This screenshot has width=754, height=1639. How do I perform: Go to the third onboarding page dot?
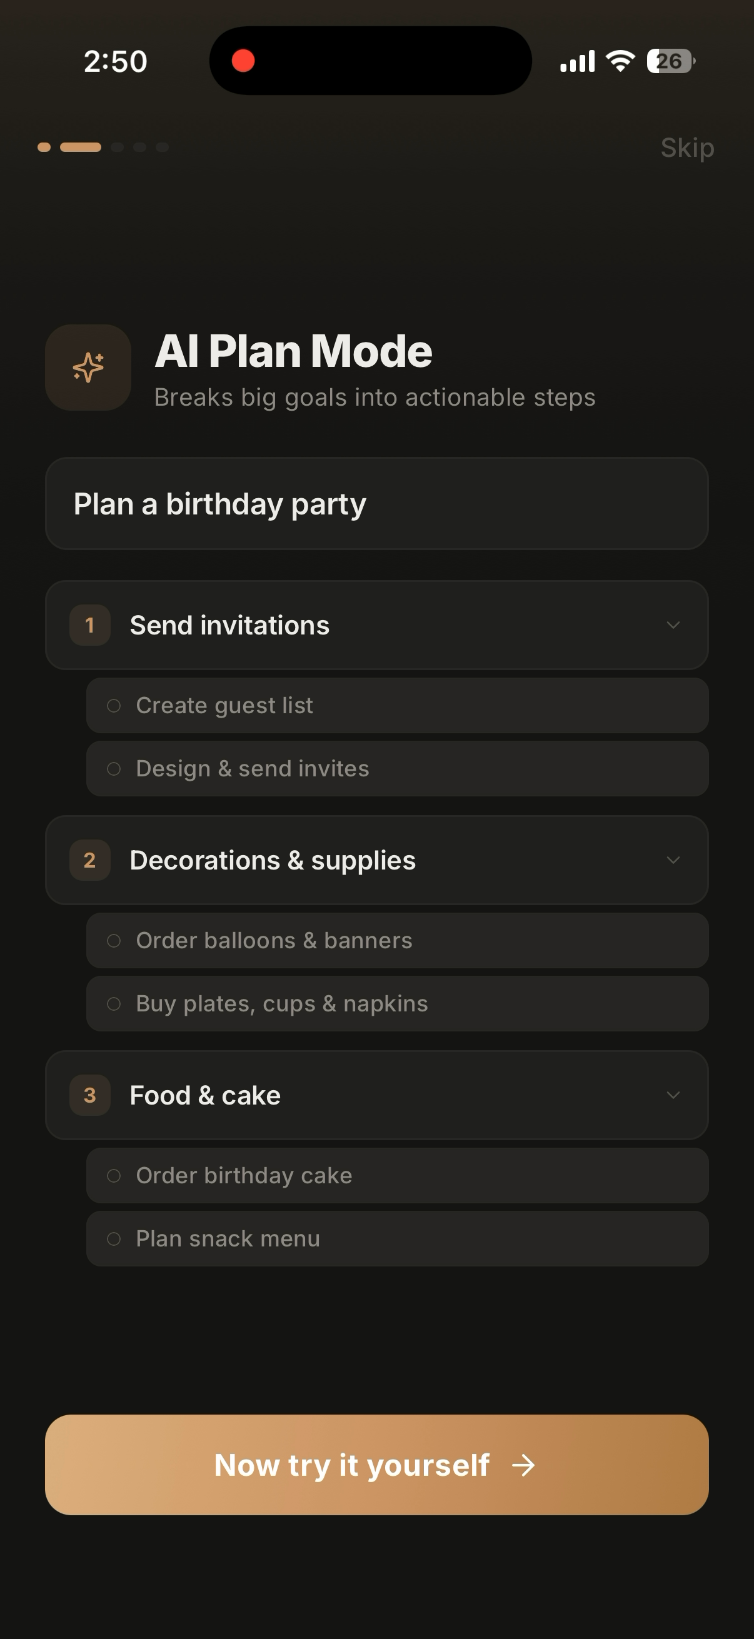pyautogui.click(x=117, y=147)
